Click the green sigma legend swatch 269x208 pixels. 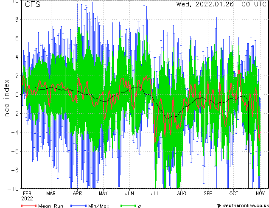tap(129, 205)
